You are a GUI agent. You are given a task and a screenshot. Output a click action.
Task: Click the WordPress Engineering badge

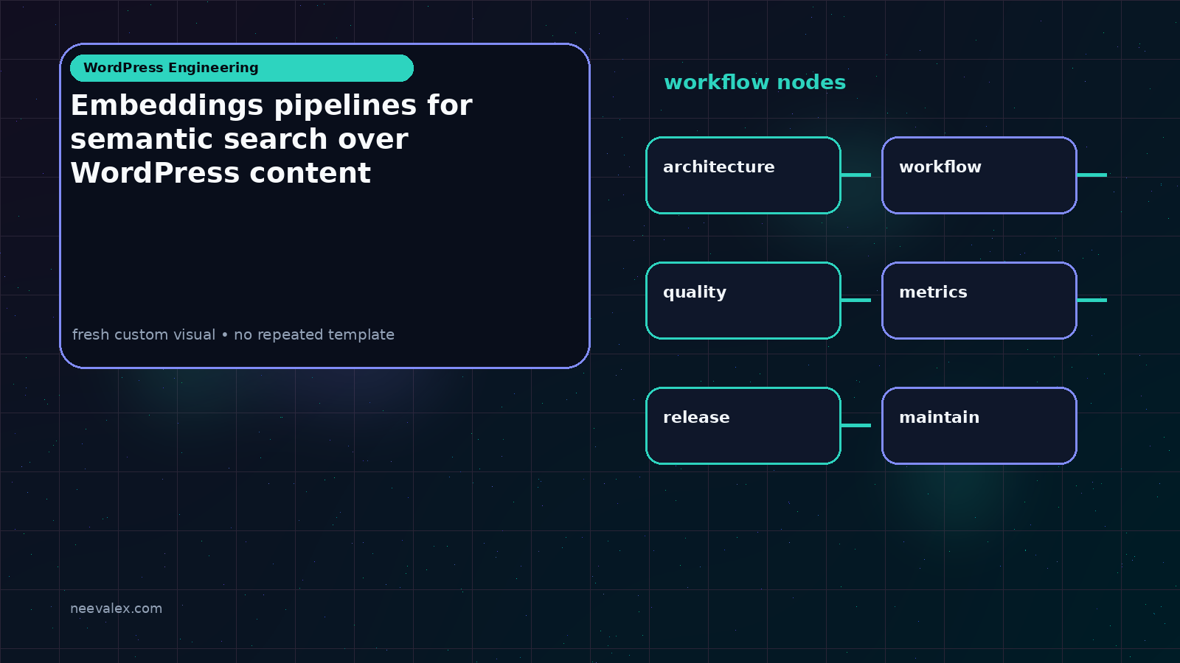242,68
